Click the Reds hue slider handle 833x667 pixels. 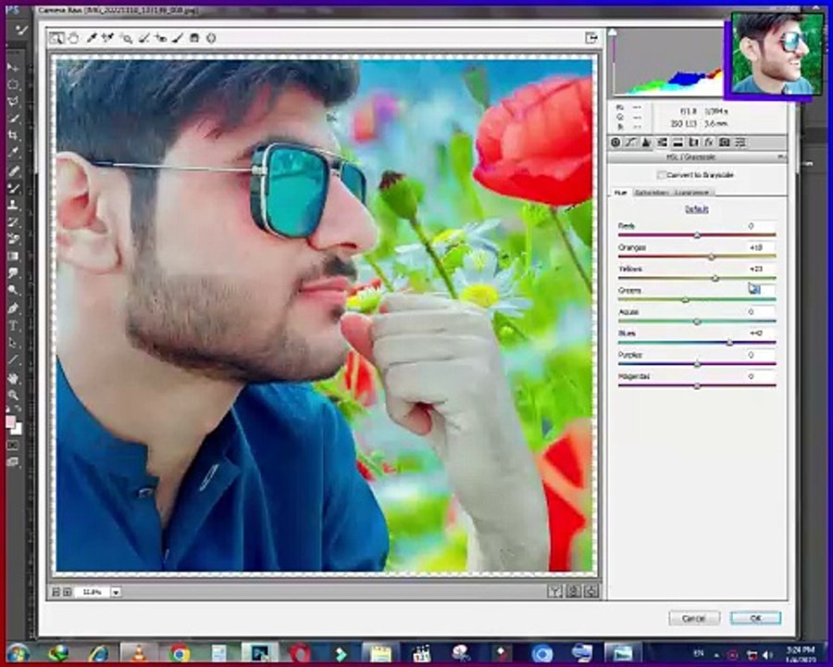click(697, 235)
